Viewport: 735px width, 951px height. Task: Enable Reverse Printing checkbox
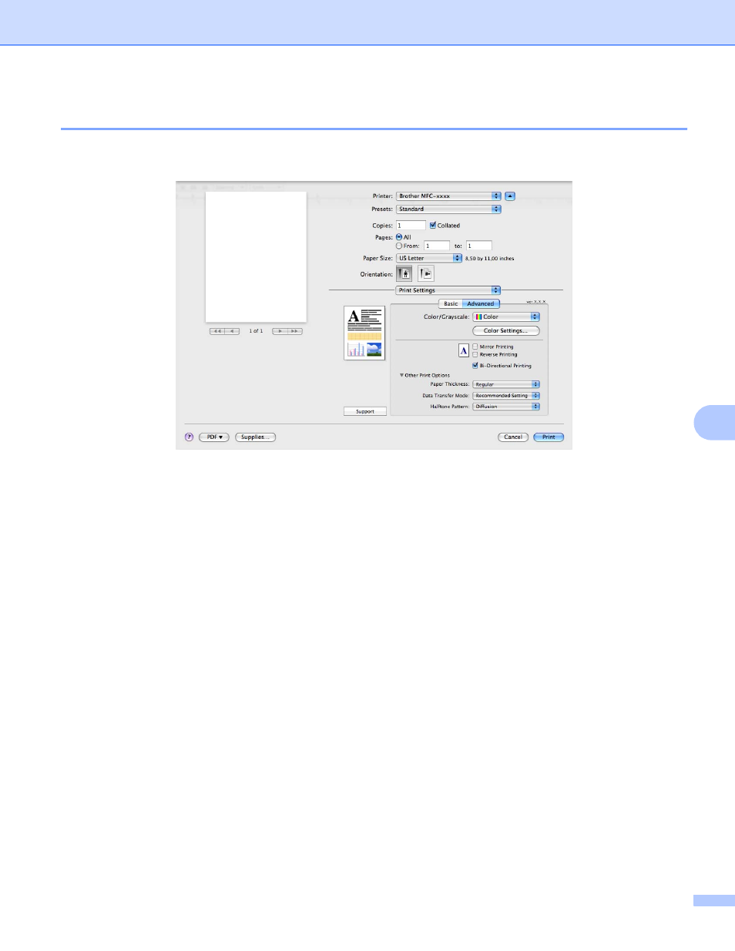[x=475, y=354]
